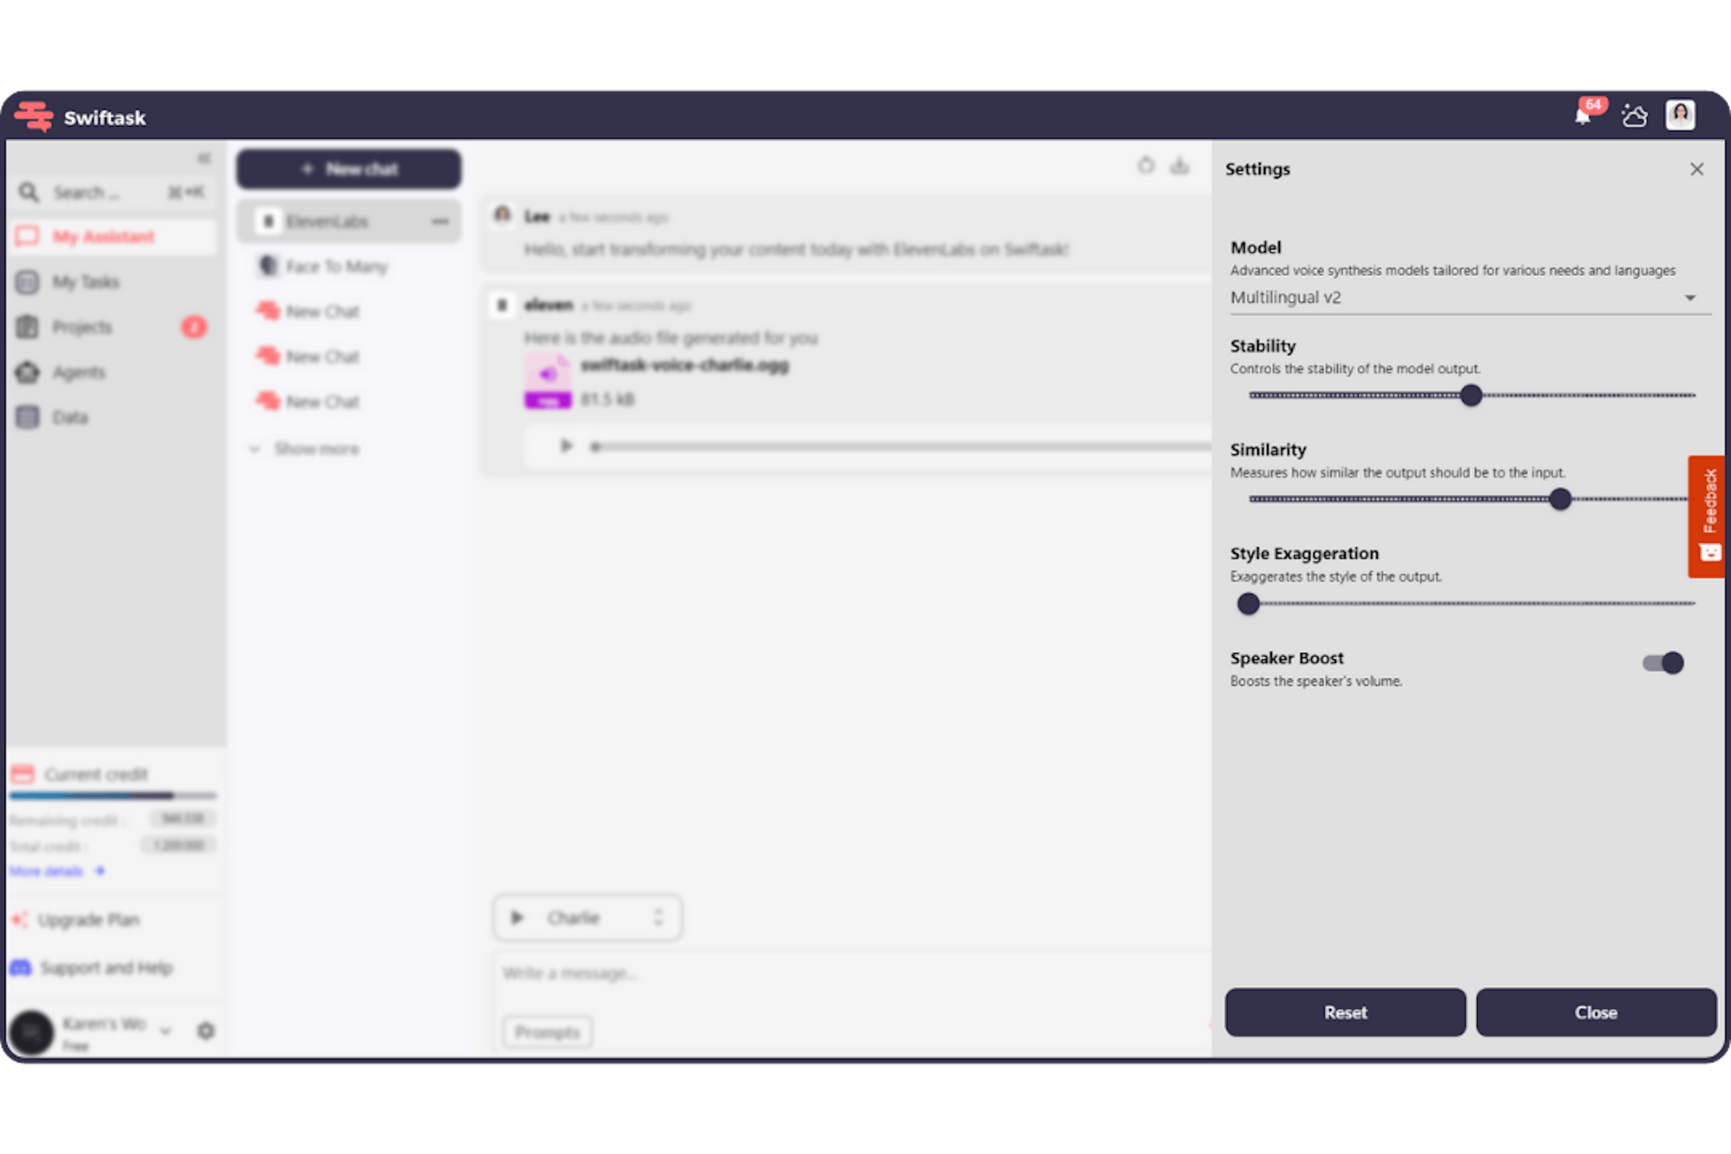Click the Projects sidebar icon
The width and height of the screenshot is (1731, 1154).
[x=27, y=327]
